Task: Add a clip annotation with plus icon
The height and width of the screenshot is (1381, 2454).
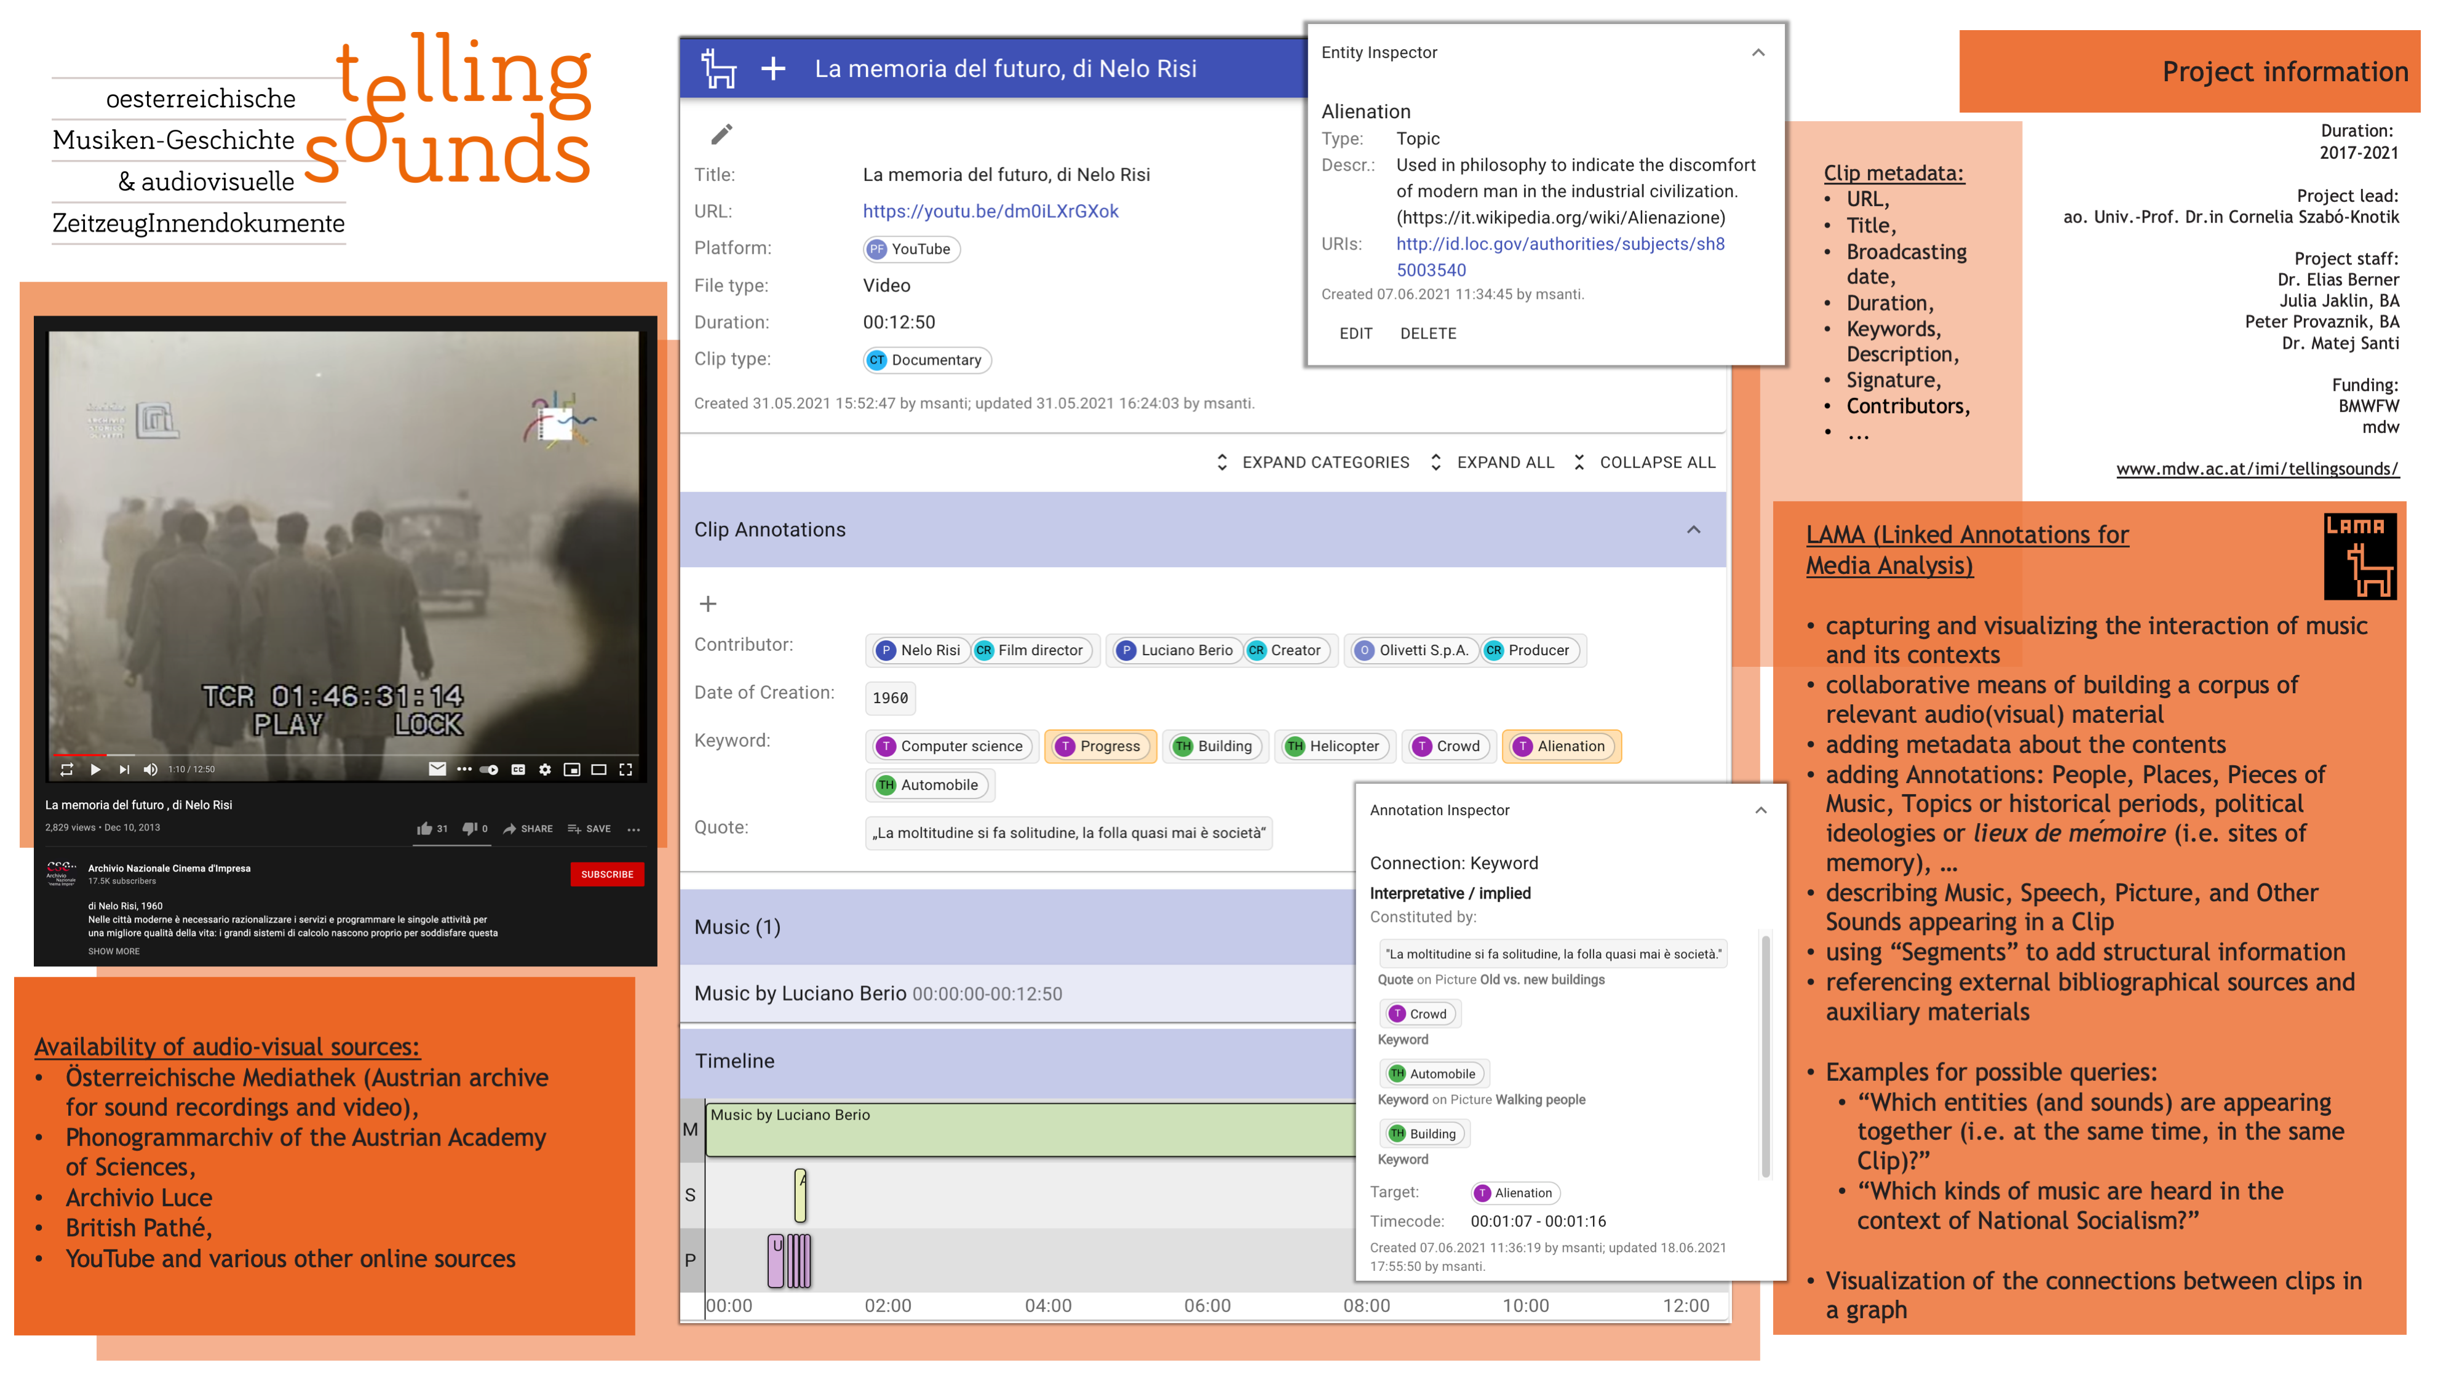Action: point(708,603)
